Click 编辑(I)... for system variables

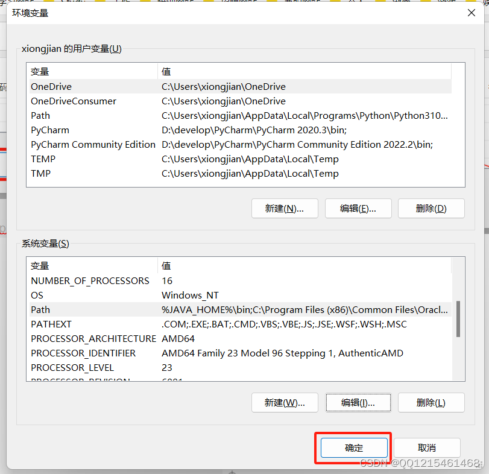(358, 403)
